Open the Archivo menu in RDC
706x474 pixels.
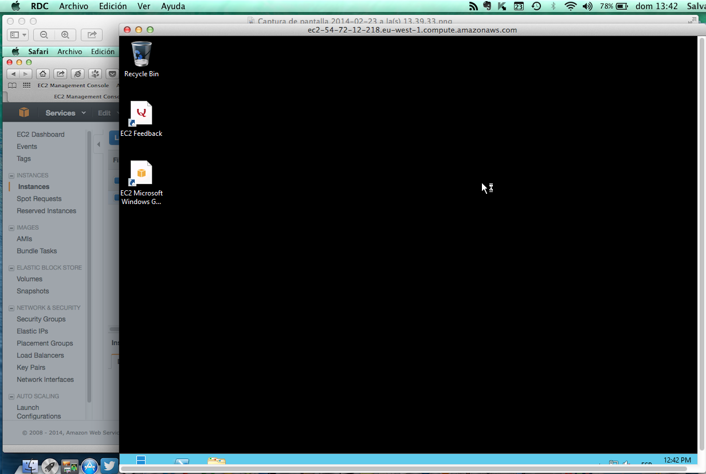[x=74, y=6]
